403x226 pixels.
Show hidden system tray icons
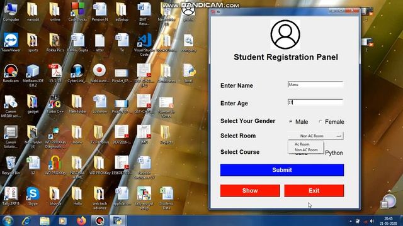tap(351, 221)
